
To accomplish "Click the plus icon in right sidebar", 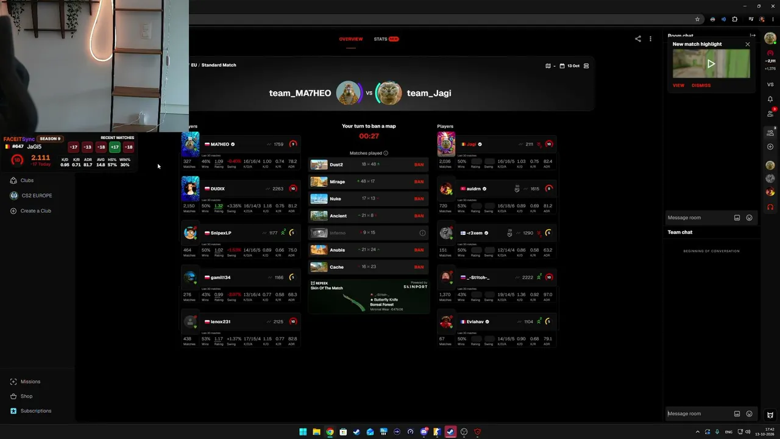I will (x=770, y=147).
